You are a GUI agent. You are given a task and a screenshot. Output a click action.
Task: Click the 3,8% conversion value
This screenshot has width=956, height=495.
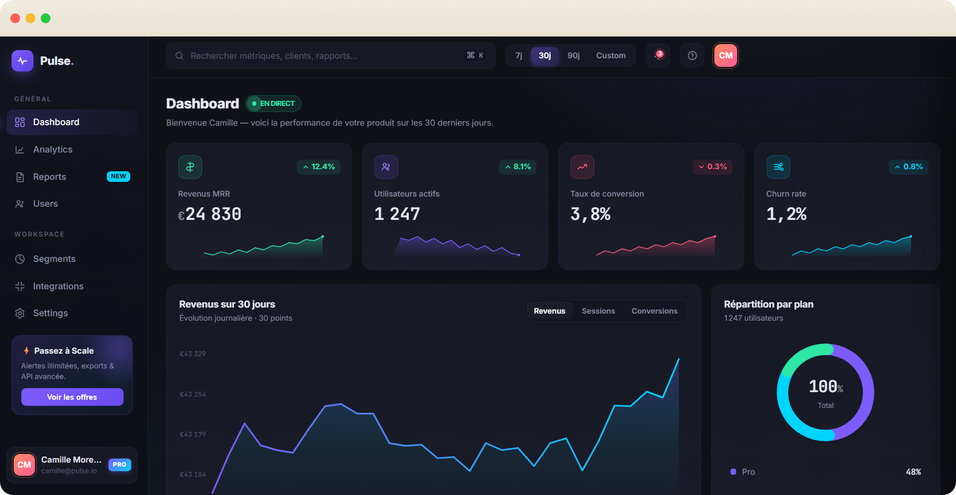(591, 214)
